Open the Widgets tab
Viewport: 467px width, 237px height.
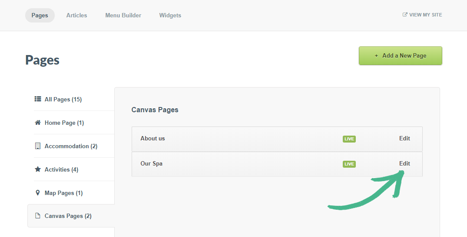coord(170,15)
